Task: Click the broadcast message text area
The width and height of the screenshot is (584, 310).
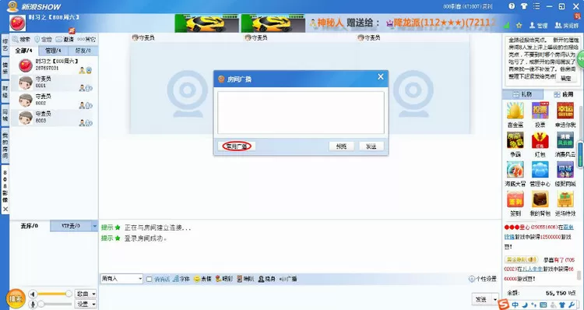Action: click(301, 112)
